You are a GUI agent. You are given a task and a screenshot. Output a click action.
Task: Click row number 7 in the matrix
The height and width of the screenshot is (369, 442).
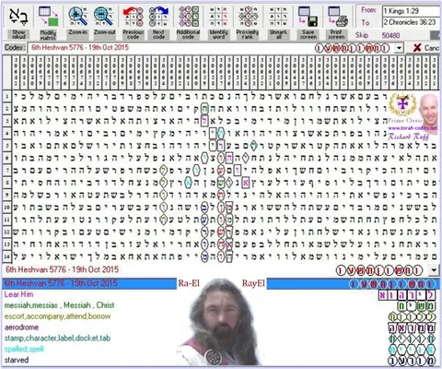coord(6,170)
